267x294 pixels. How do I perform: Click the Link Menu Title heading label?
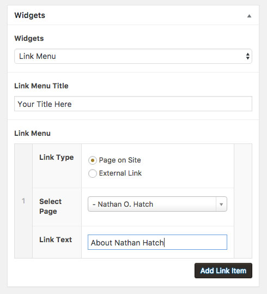[x=41, y=86]
